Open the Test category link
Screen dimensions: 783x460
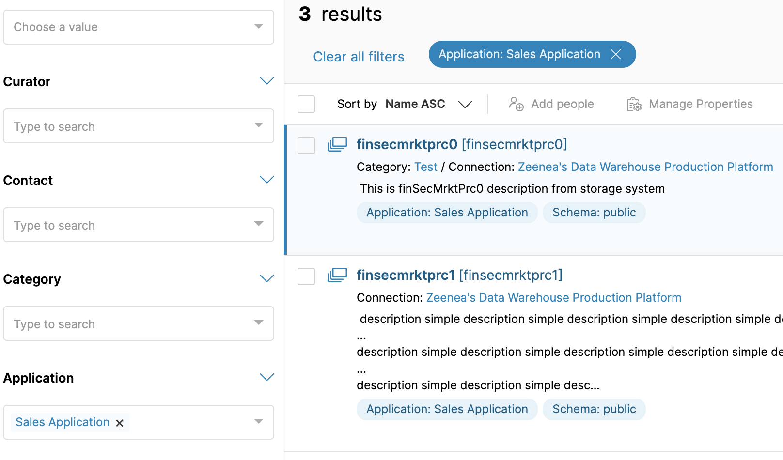coord(425,167)
